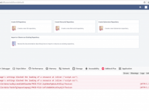Switch to the Memory tab
The width and height of the screenshot is (149, 111).
click(51, 68)
